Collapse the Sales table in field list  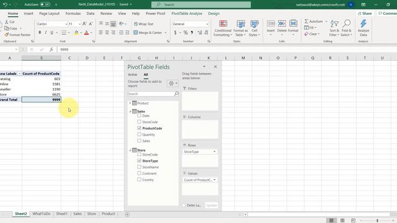coord(130,111)
